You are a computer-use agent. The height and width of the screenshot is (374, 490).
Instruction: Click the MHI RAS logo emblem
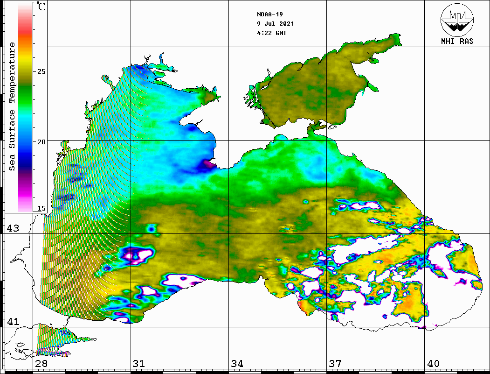457,20
